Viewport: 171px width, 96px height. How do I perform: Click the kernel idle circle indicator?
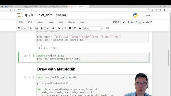[x=151, y=22]
